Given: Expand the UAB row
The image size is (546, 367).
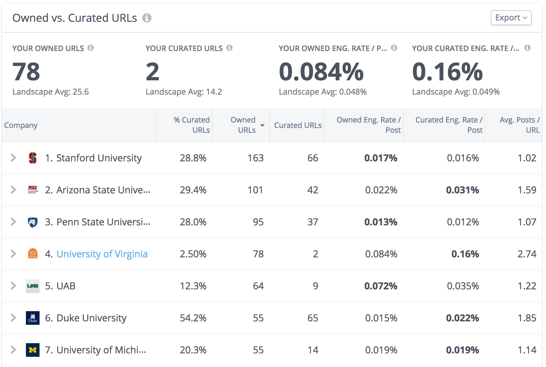Looking at the screenshot, I should [13, 286].
